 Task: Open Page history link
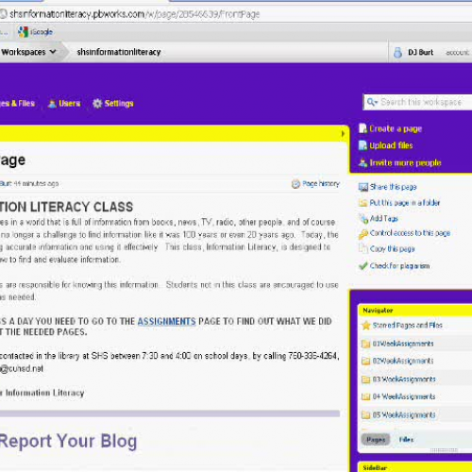tap(321, 183)
